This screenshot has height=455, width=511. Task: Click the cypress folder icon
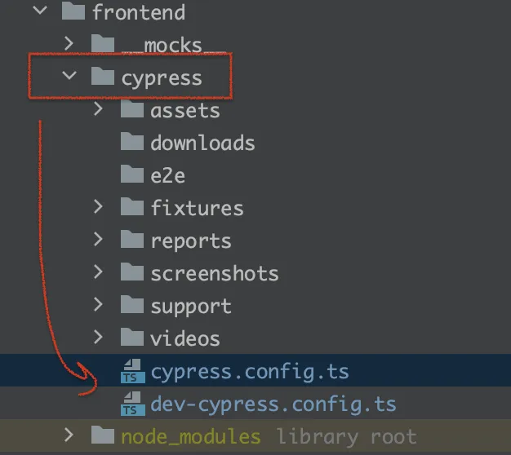(103, 76)
